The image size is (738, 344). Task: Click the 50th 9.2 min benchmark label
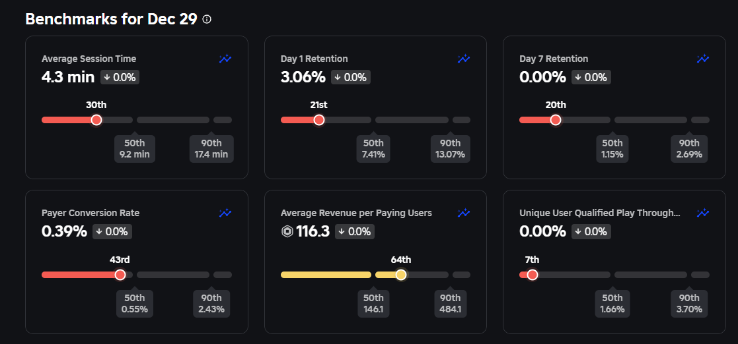coord(135,149)
